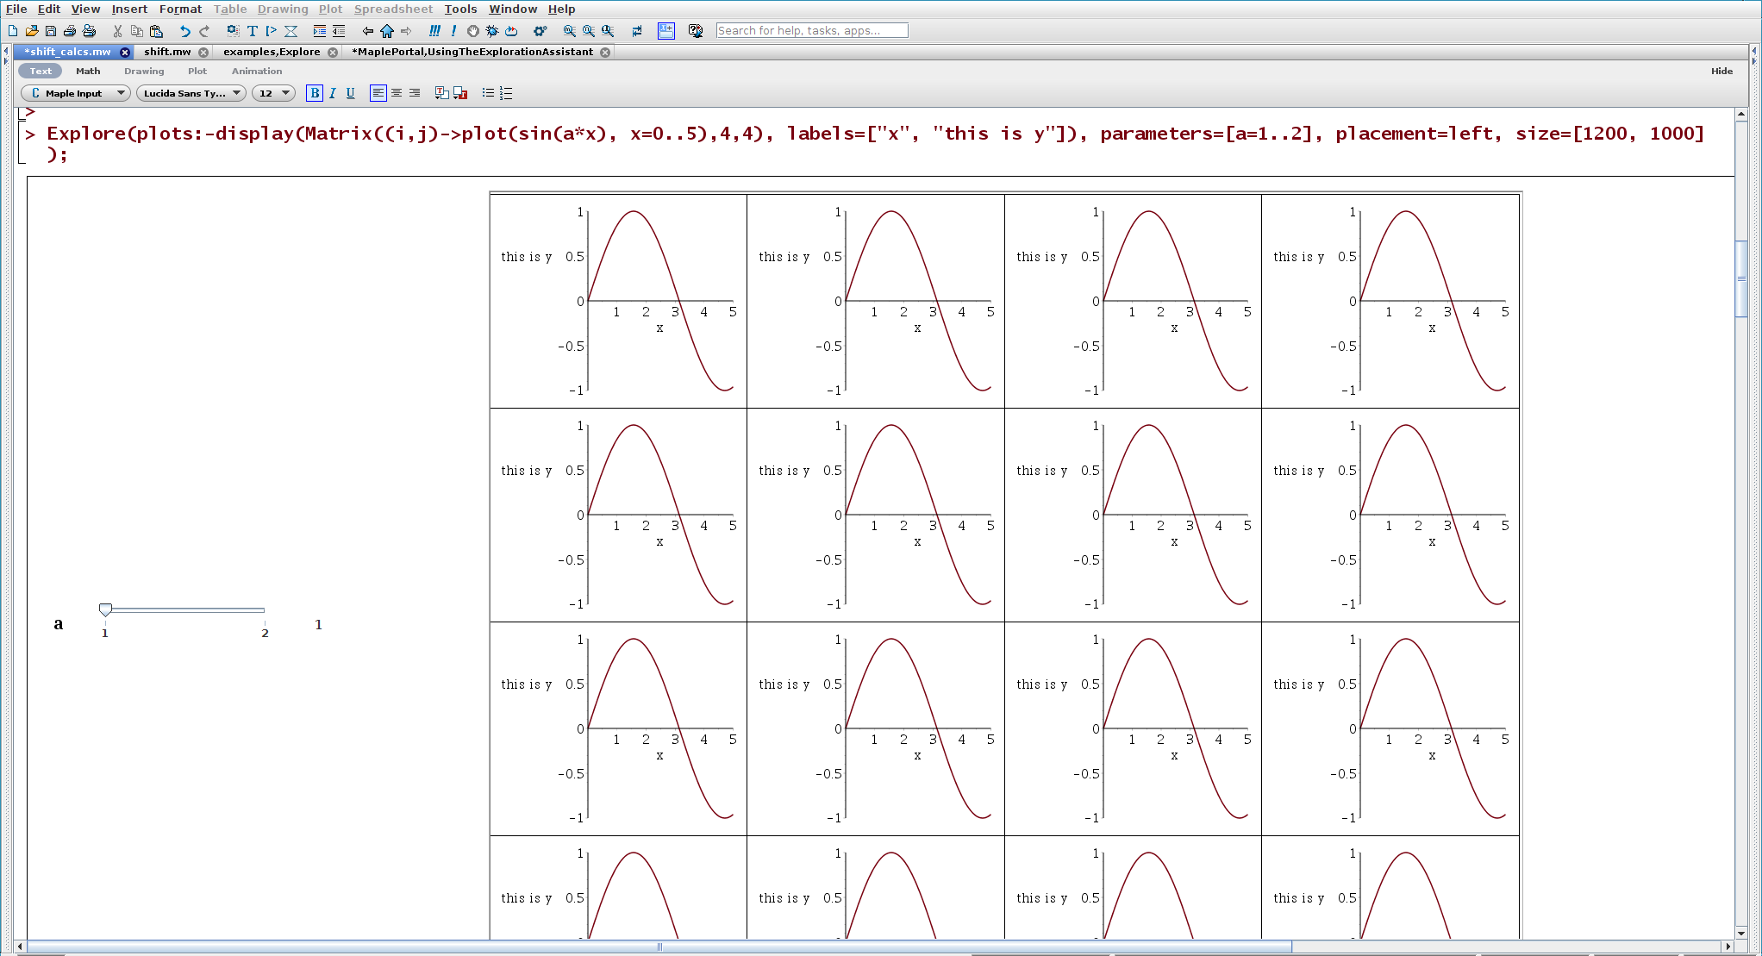Switch to the examples,Explore tab
This screenshot has height=956, width=1762.
[272, 52]
